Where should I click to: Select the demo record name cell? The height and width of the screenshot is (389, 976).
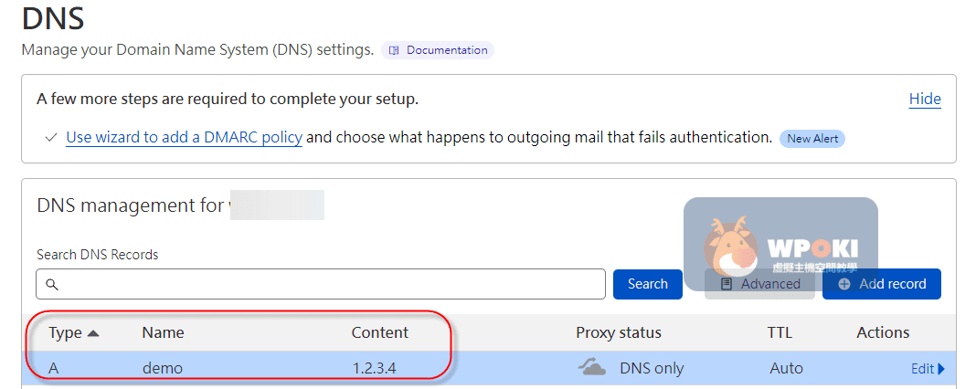point(163,369)
